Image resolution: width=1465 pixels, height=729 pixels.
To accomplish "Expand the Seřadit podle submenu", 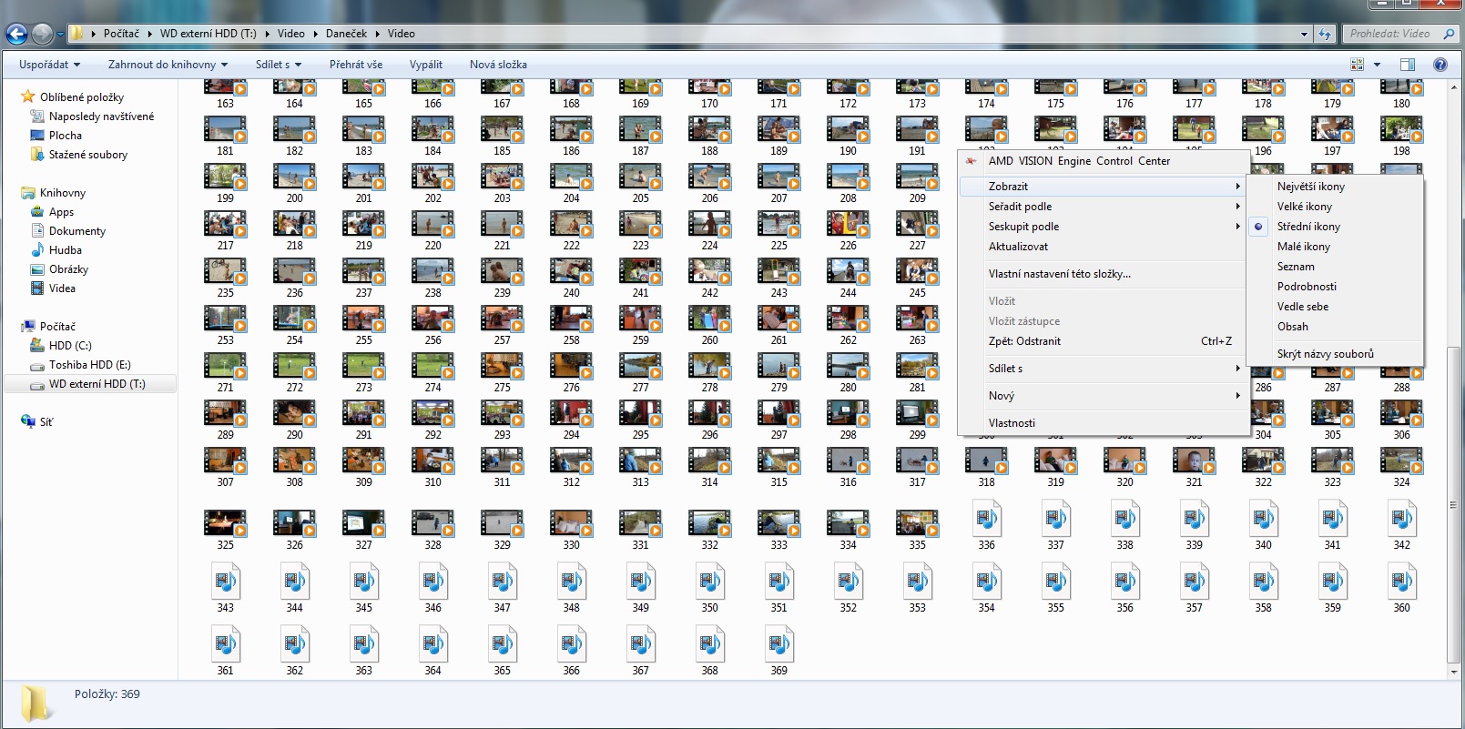I will [x=1103, y=207].
